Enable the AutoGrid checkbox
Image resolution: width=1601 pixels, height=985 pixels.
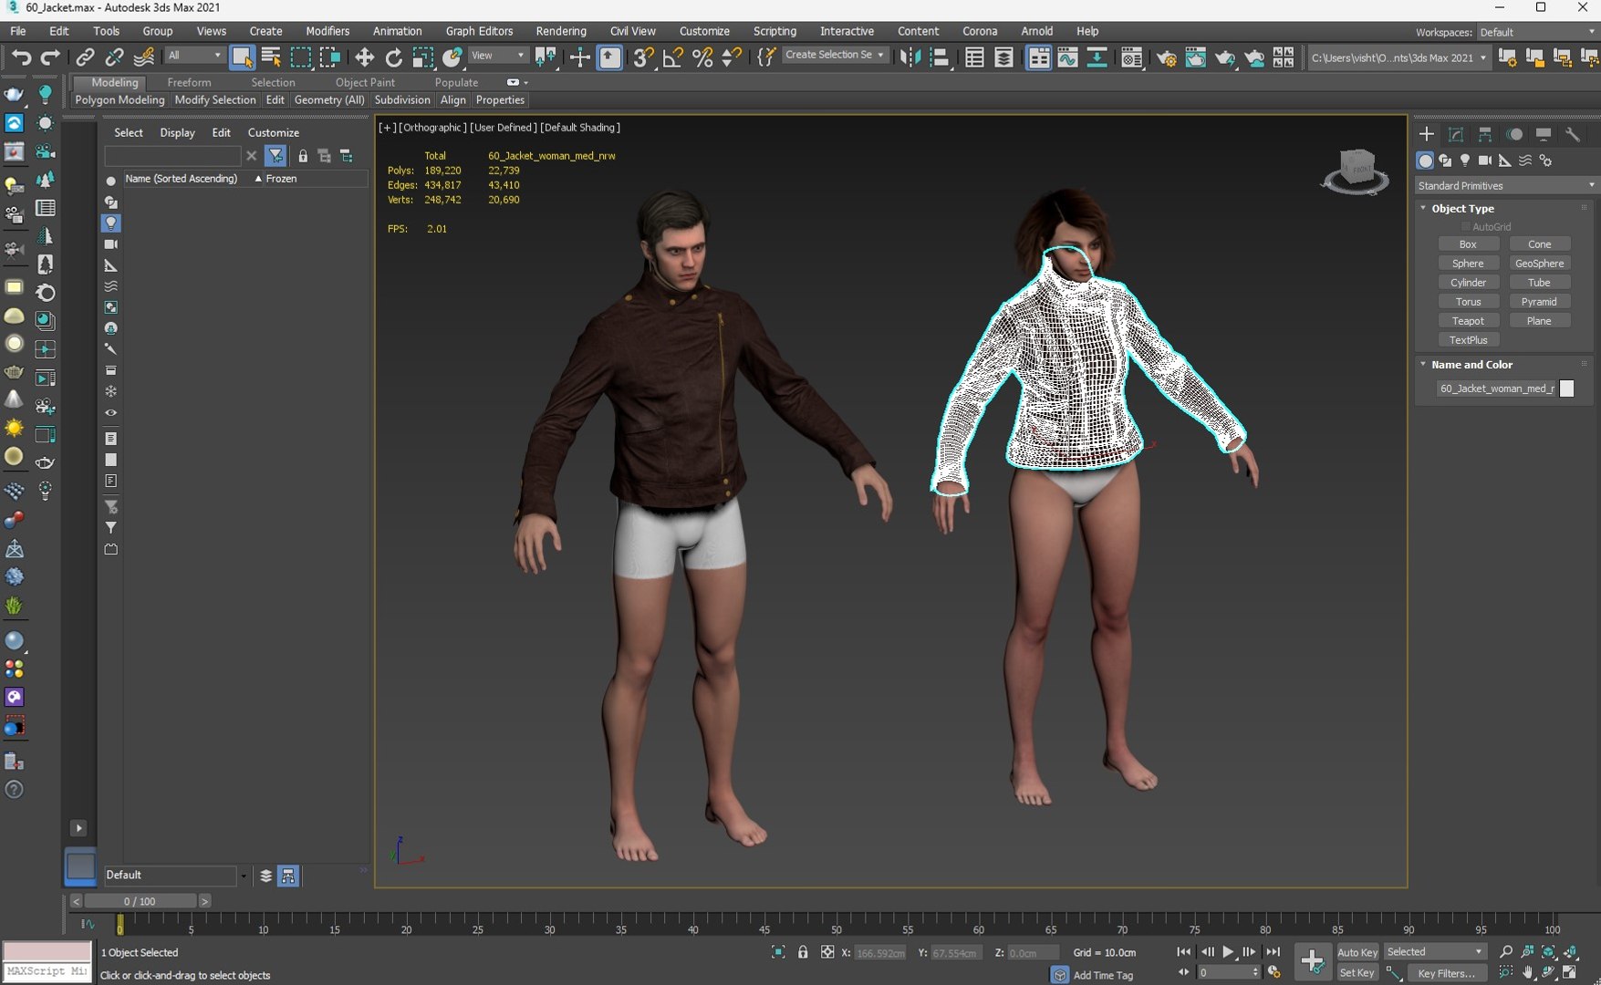(x=1466, y=227)
